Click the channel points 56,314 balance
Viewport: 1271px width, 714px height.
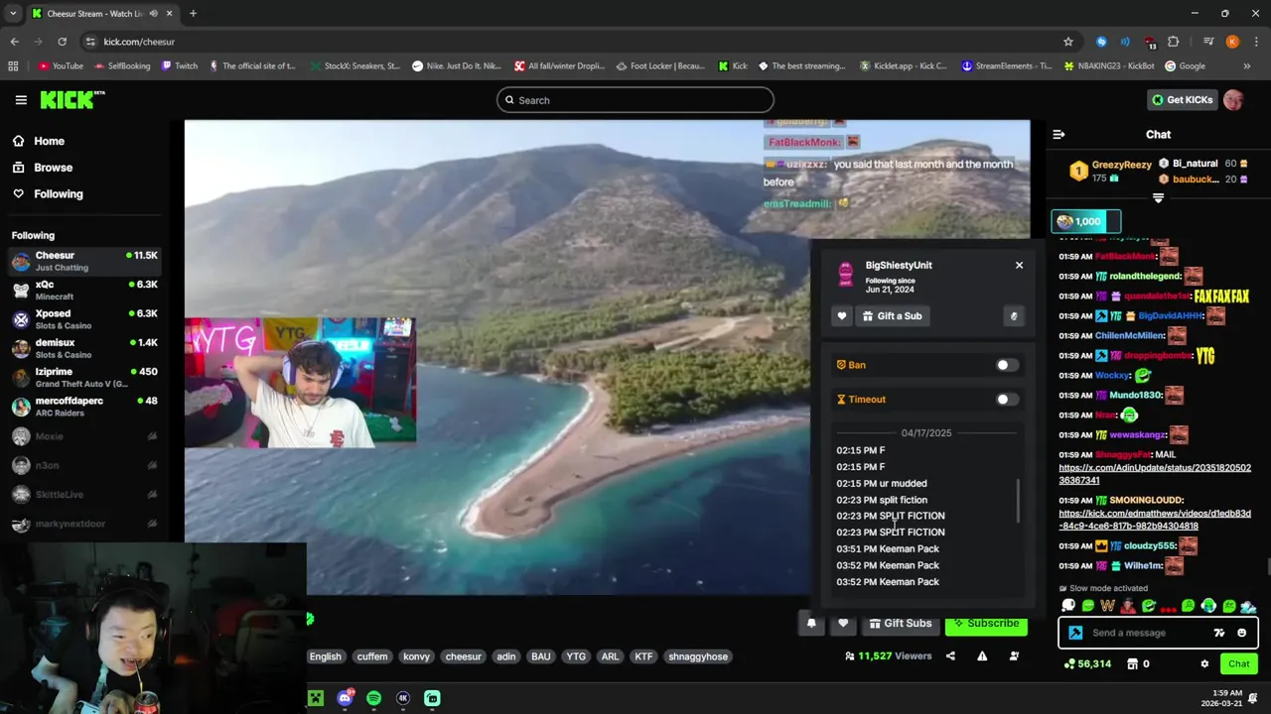click(1087, 663)
